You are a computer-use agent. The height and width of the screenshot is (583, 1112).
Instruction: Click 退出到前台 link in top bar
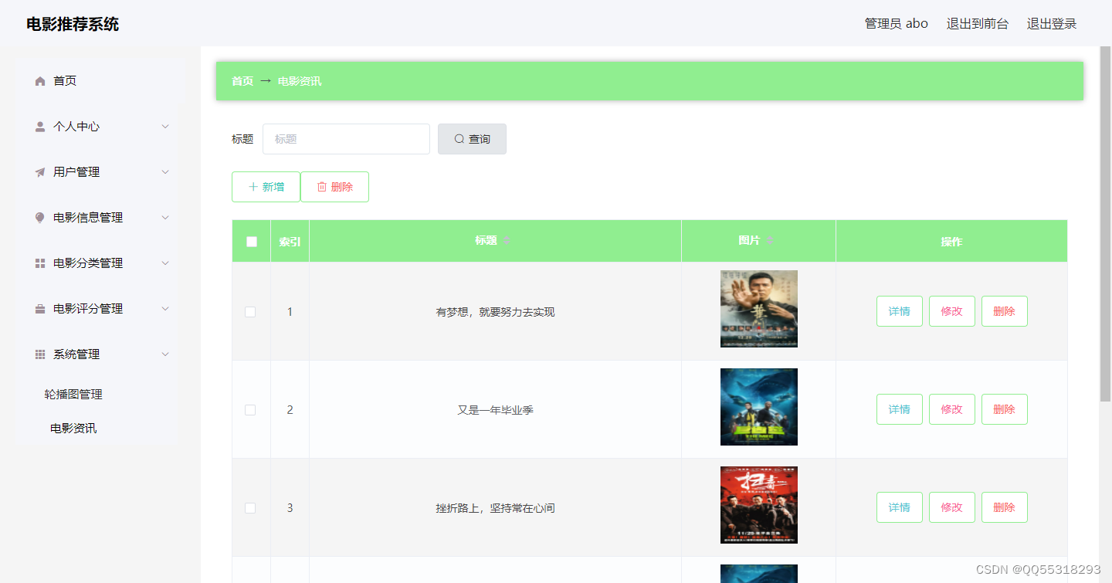pos(978,23)
